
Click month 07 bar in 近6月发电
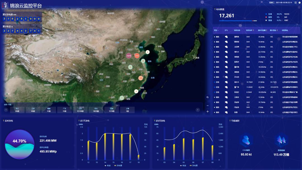pos(203,149)
